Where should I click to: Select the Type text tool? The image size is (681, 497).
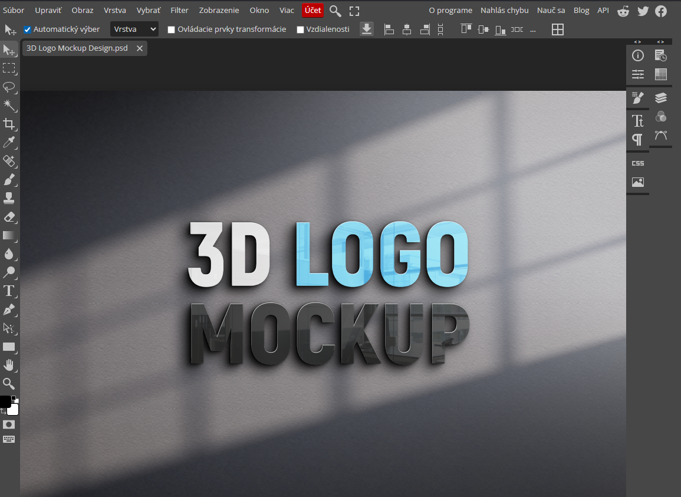click(9, 291)
